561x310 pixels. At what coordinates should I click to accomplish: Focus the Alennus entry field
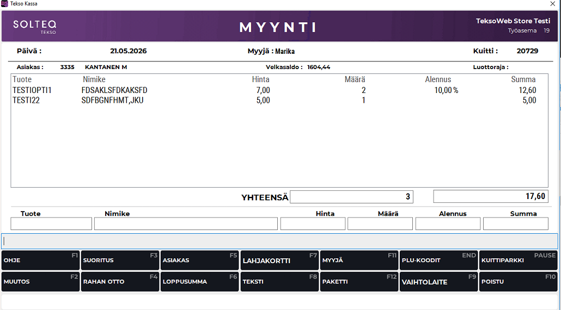pyautogui.click(x=448, y=224)
